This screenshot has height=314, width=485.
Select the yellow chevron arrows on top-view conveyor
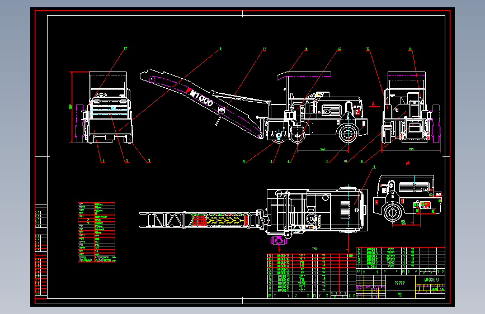[225, 220]
